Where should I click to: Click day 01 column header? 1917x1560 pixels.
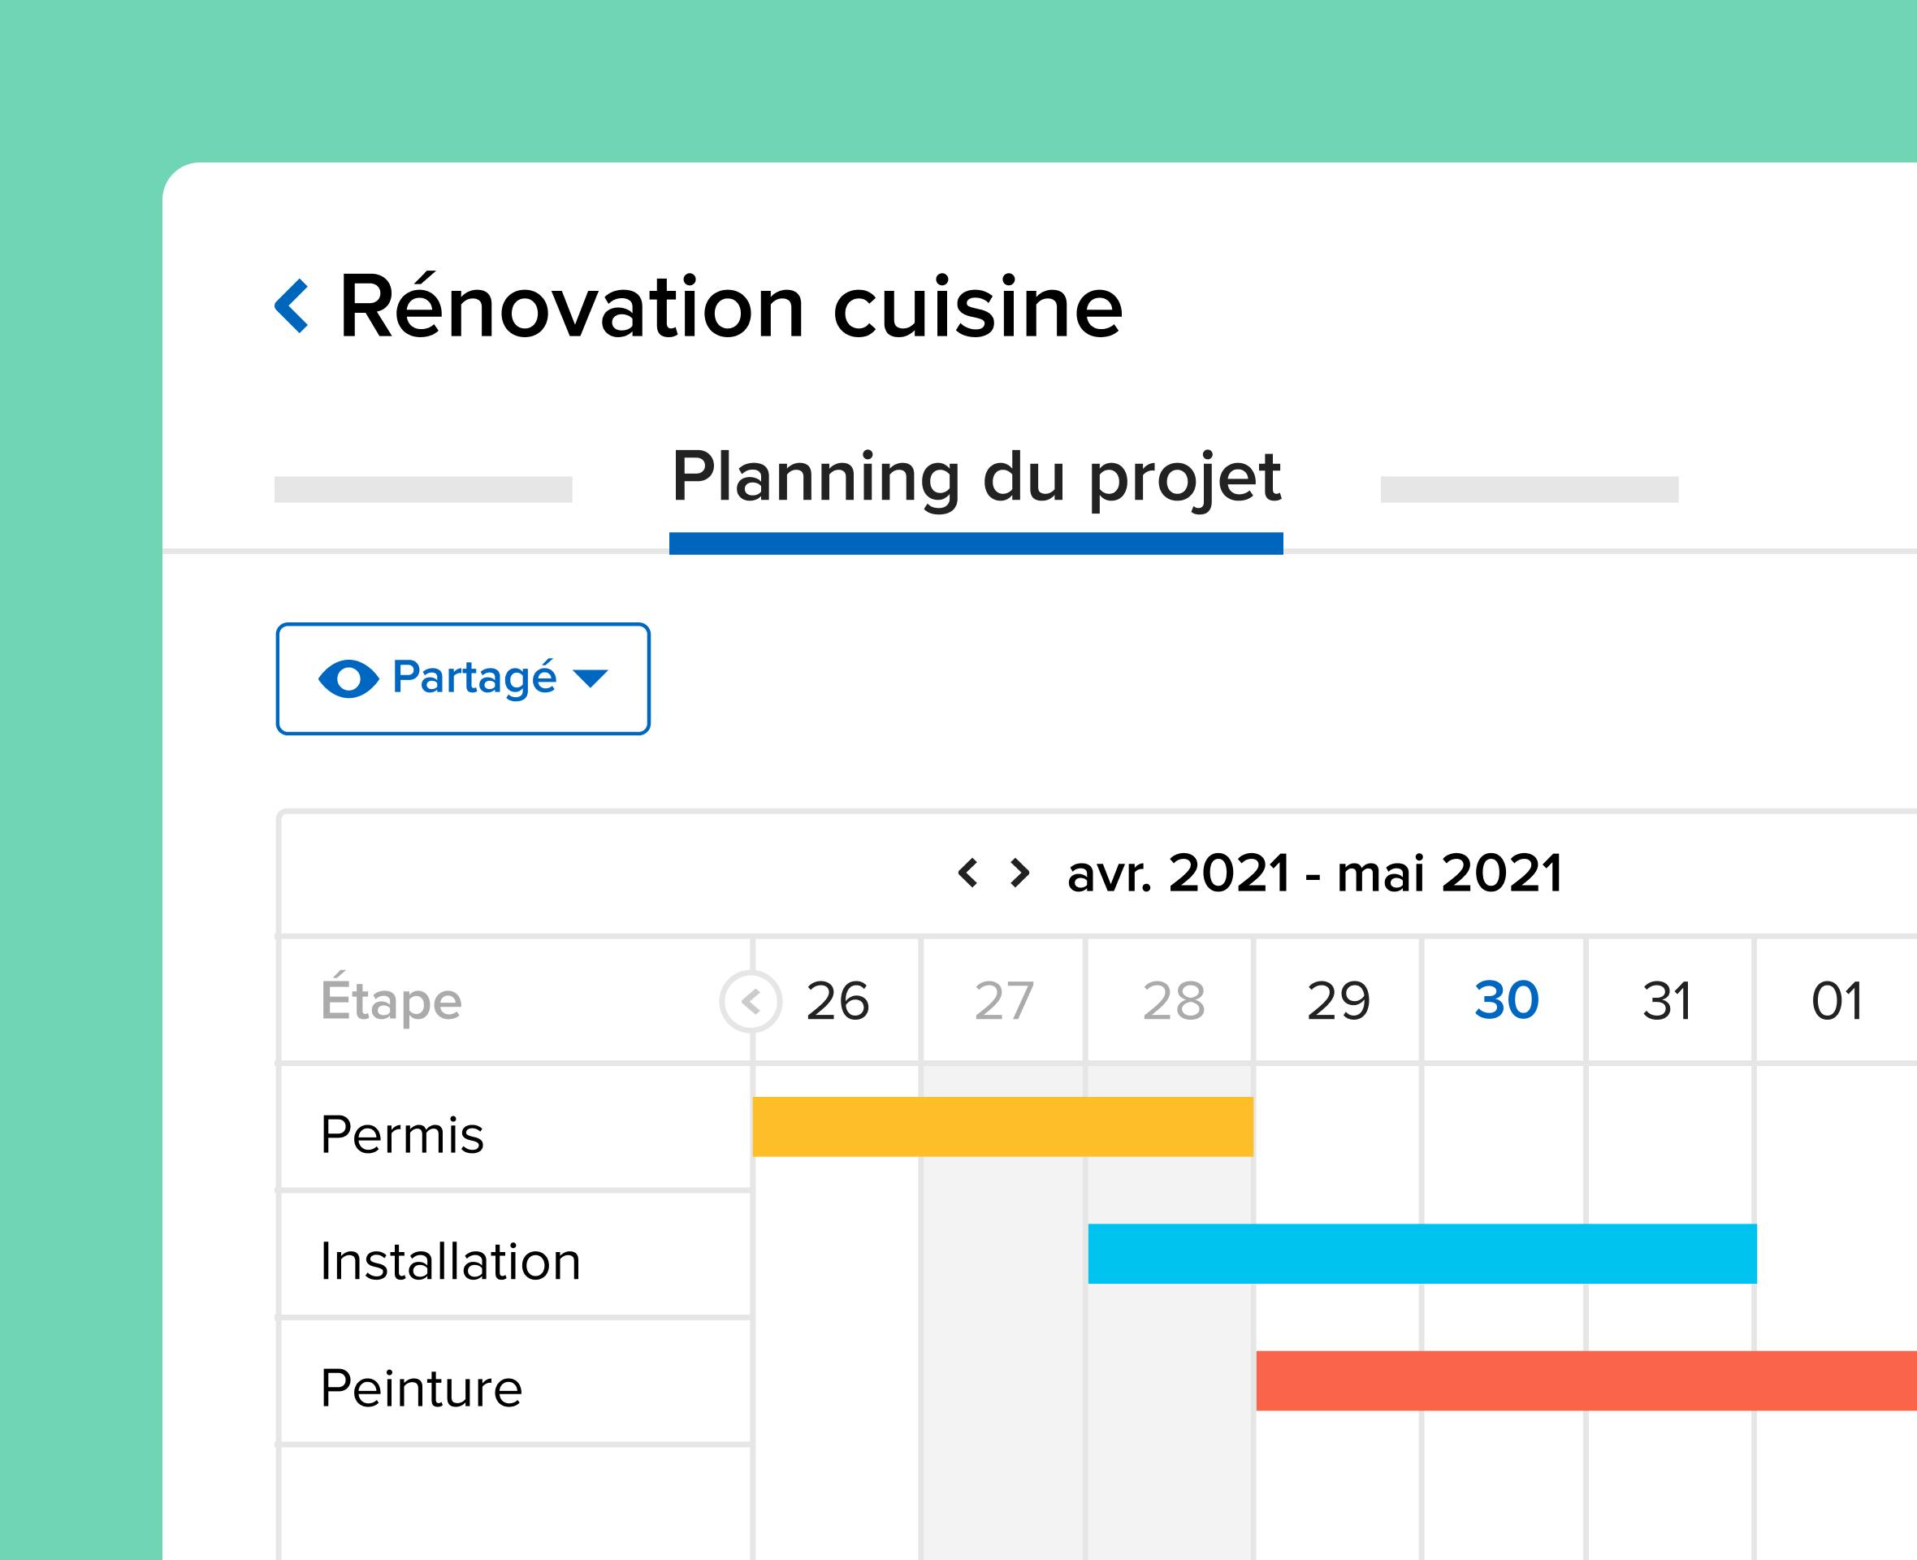coord(1836,1000)
